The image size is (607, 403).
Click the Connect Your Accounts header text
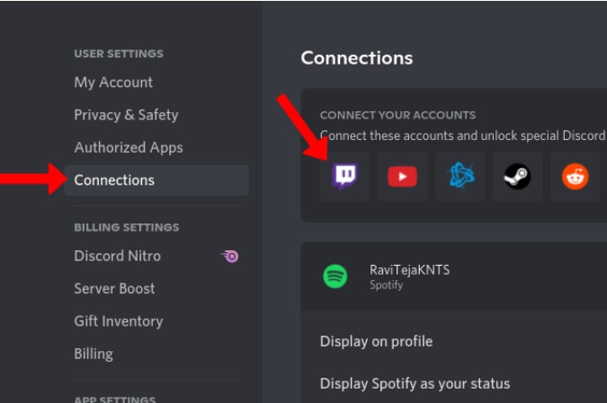click(397, 115)
